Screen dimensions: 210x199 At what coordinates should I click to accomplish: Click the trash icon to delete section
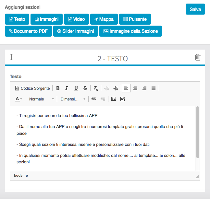click(197, 57)
